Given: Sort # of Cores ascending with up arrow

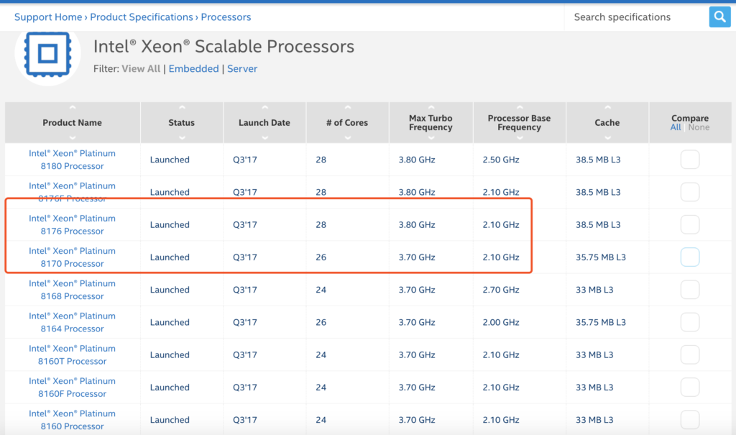Looking at the screenshot, I should pyautogui.click(x=348, y=108).
